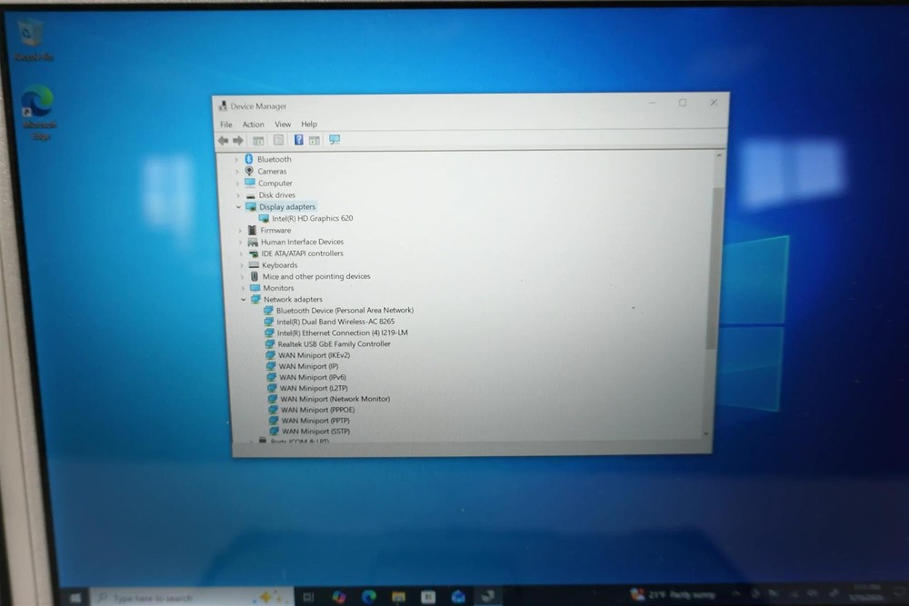Click Scan for hardware changes monitor icon
This screenshot has height=606, width=909.
[x=335, y=140]
